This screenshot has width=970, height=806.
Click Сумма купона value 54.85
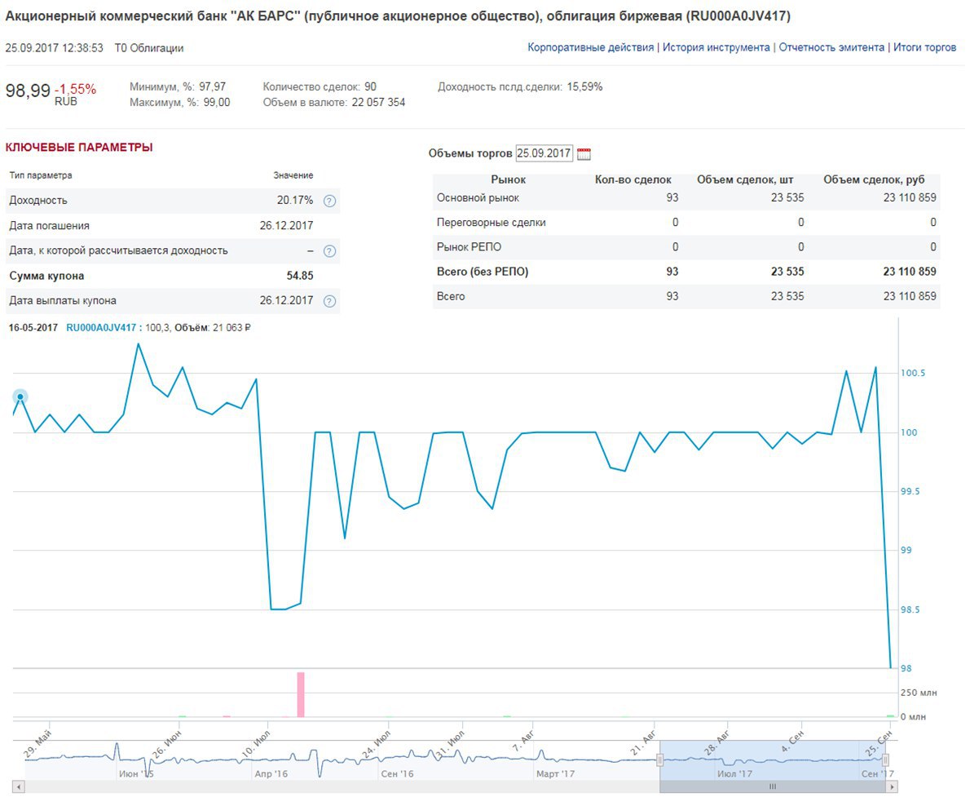pyautogui.click(x=300, y=276)
